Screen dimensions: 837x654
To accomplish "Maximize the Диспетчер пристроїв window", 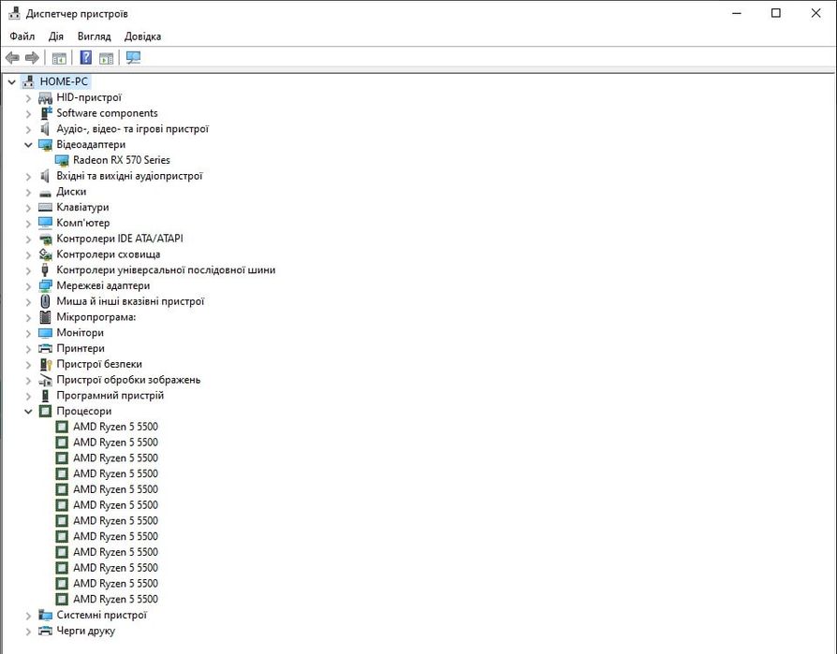I will tap(776, 13).
